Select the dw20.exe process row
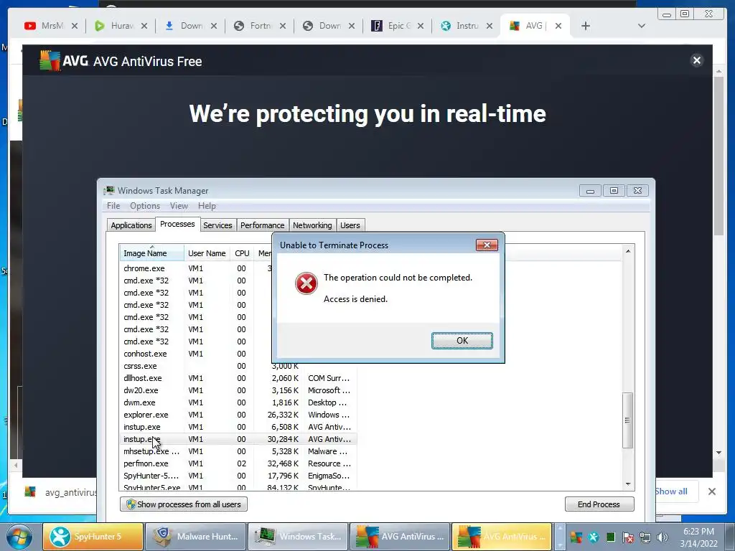The image size is (735, 551). coord(238,390)
